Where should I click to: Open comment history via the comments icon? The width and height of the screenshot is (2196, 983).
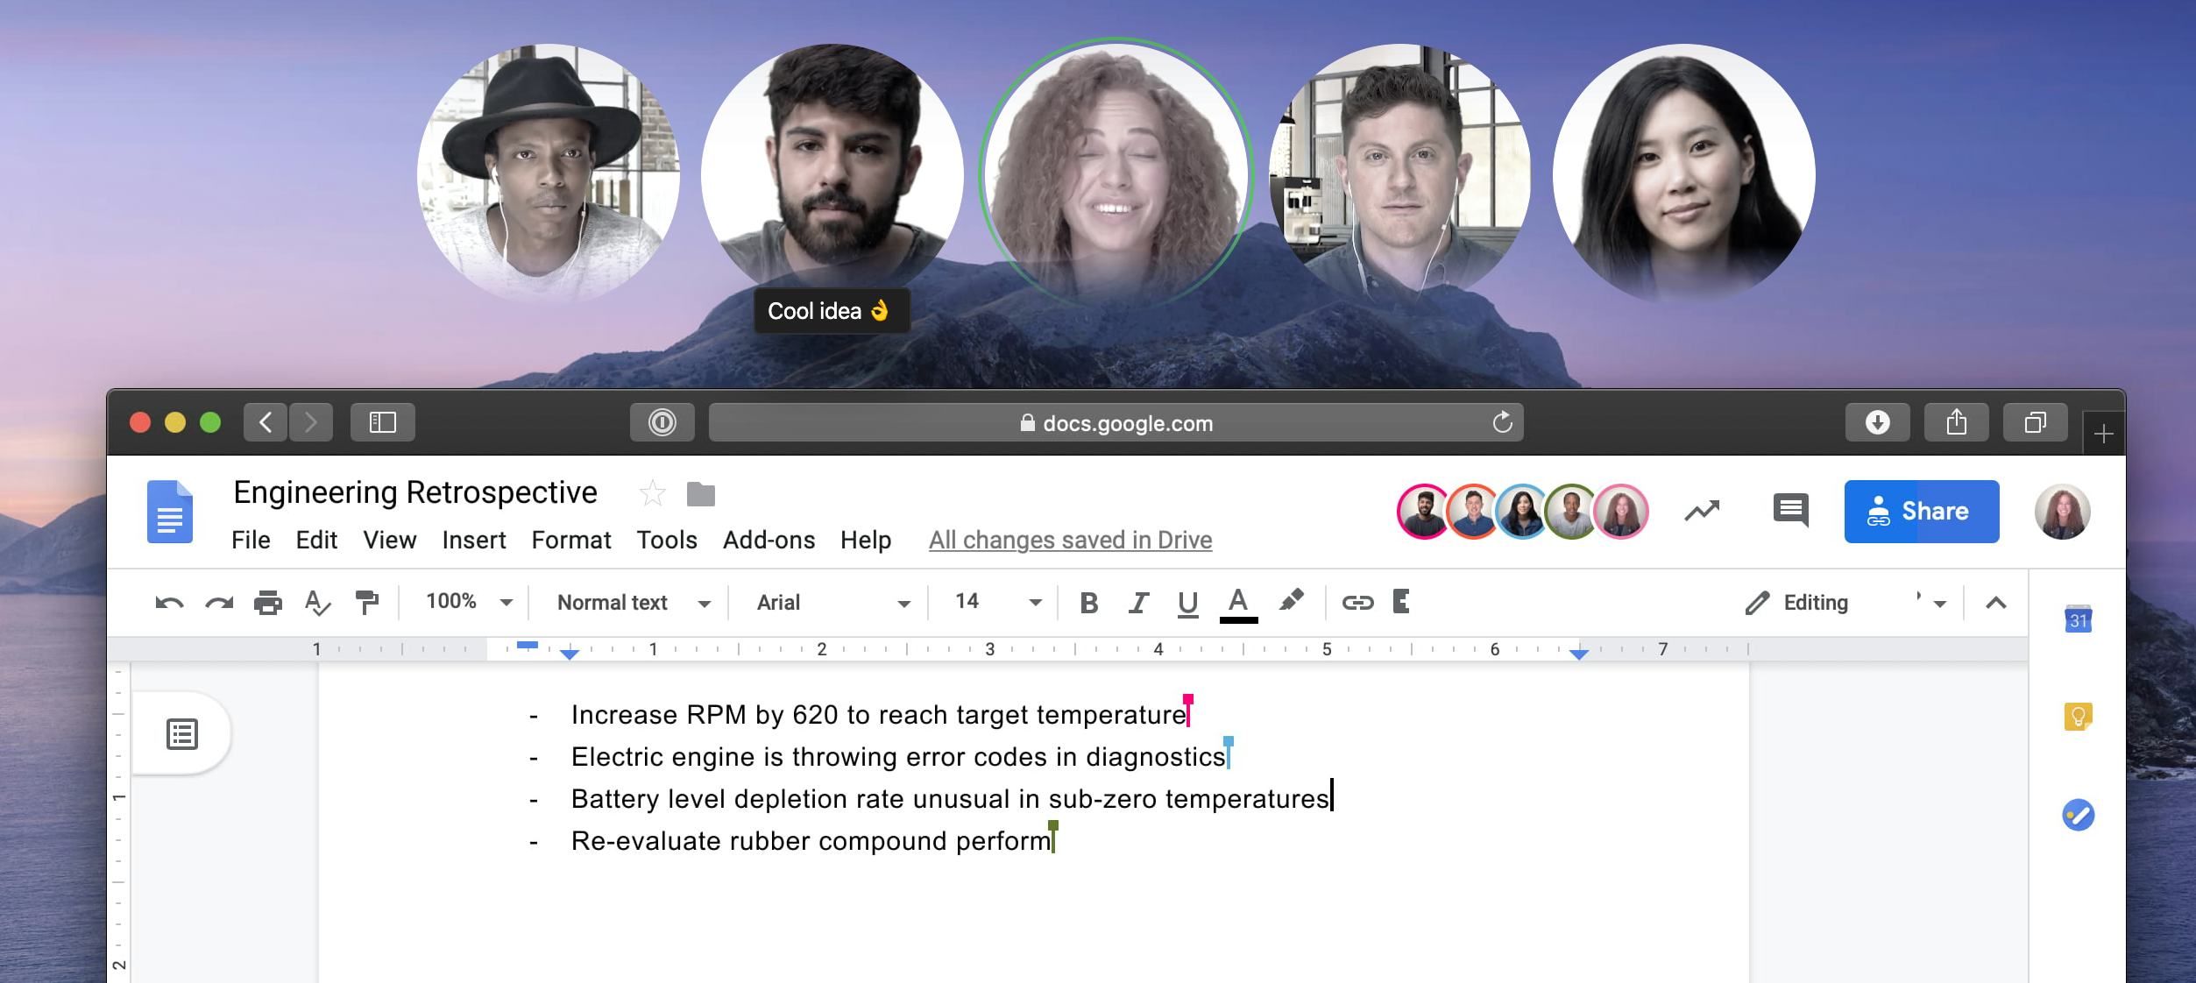(1789, 511)
